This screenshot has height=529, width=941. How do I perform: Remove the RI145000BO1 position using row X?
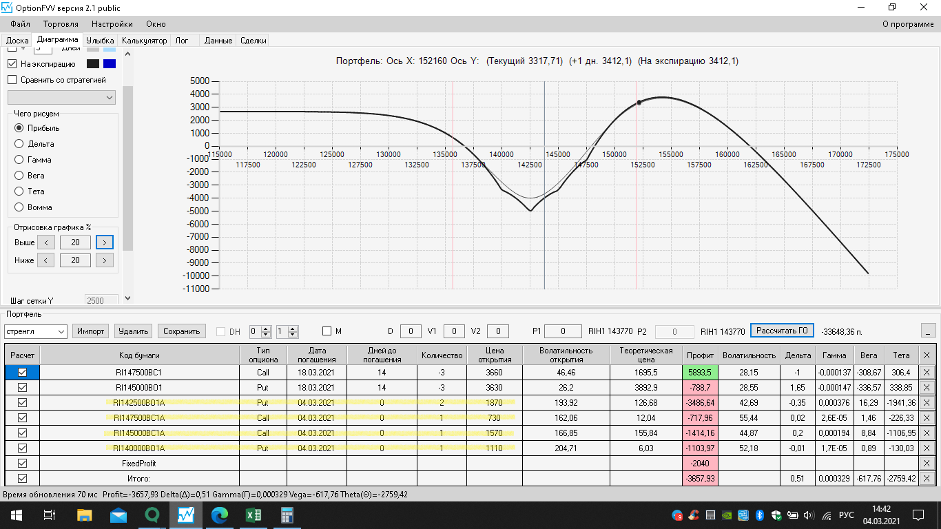click(927, 387)
